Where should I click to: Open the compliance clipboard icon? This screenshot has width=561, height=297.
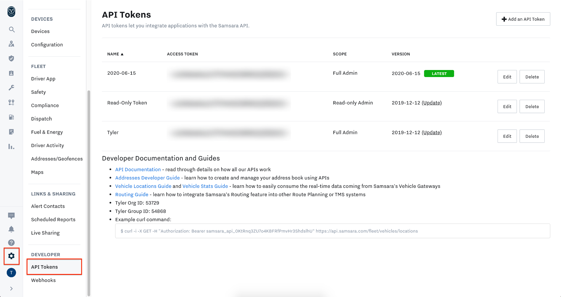tap(11, 73)
